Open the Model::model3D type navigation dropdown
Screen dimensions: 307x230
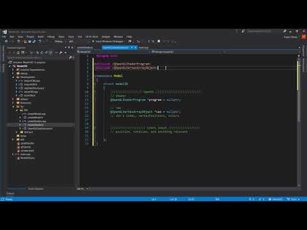point(188,52)
